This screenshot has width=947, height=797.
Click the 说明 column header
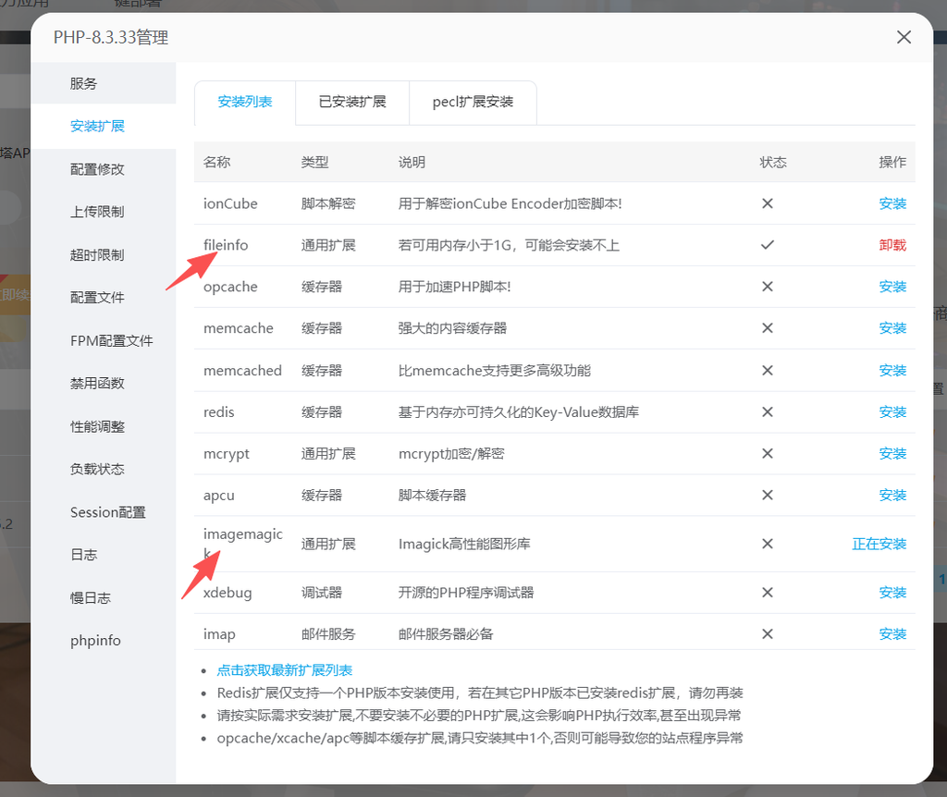412,163
